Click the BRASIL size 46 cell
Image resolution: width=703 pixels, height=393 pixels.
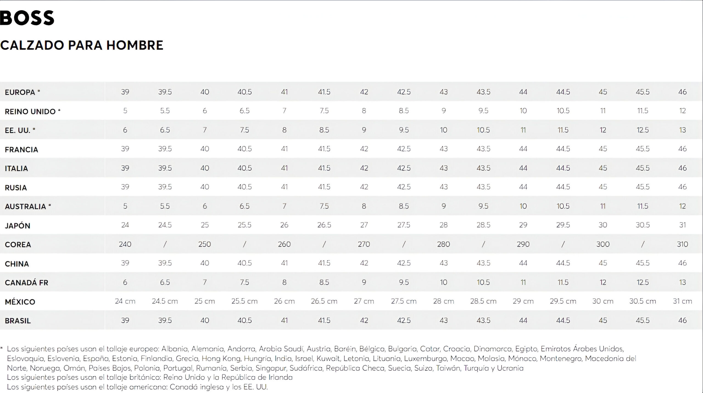pyautogui.click(x=682, y=320)
